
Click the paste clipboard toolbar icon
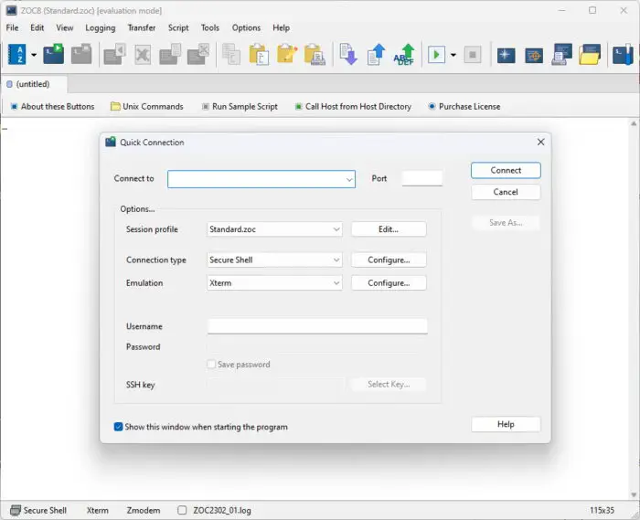point(259,54)
